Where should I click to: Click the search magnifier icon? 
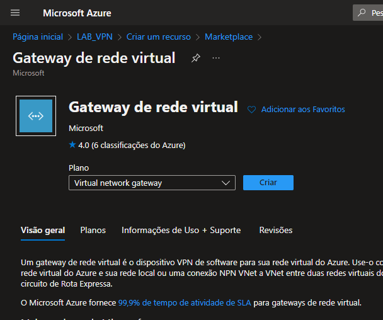point(362,13)
